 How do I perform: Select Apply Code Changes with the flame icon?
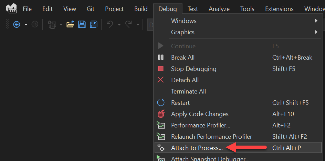point(200,114)
